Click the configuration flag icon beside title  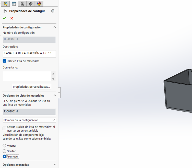(x=5, y=11)
